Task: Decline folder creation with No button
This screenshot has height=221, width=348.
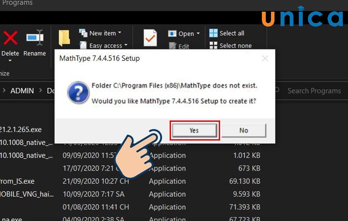Action: pos(244,131)
